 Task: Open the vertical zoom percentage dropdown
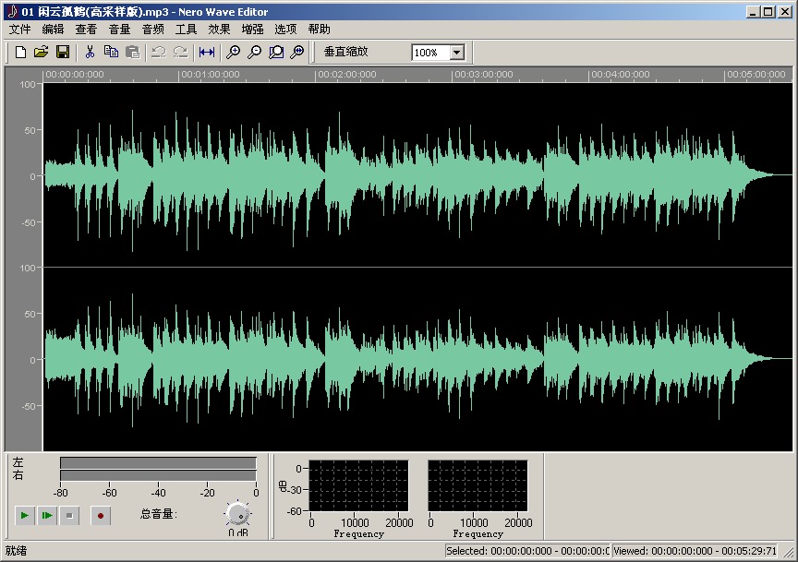(x=455, y=52)
